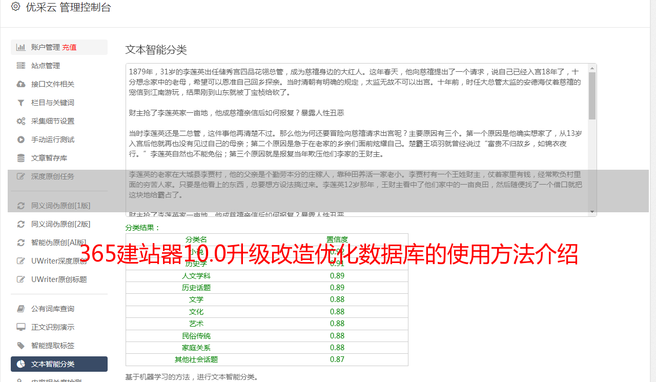The image size is (656, 382).
Task: Click the 置信度 column header
Action: coord(337,239)
